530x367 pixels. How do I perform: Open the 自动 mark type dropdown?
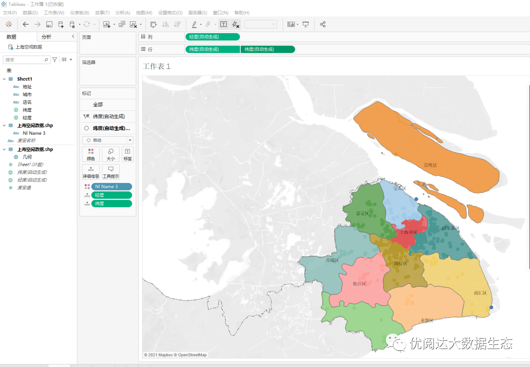(x=108, y=140)
